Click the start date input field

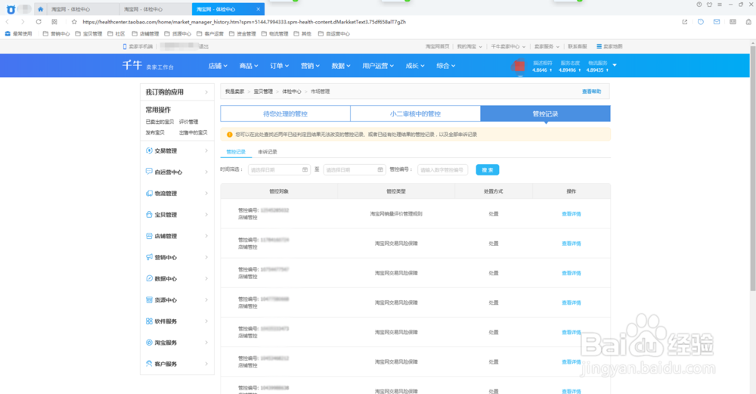pyautogui.click(x=279, y=169)
